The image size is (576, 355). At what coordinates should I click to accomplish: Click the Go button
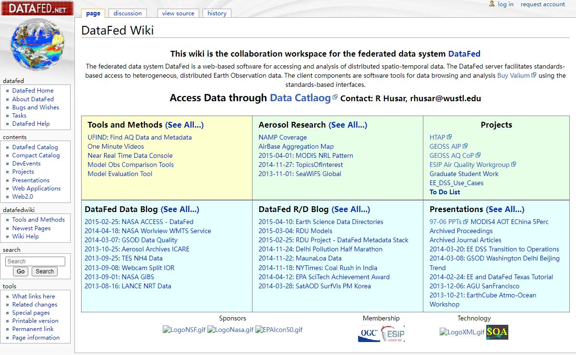(21, 272)
